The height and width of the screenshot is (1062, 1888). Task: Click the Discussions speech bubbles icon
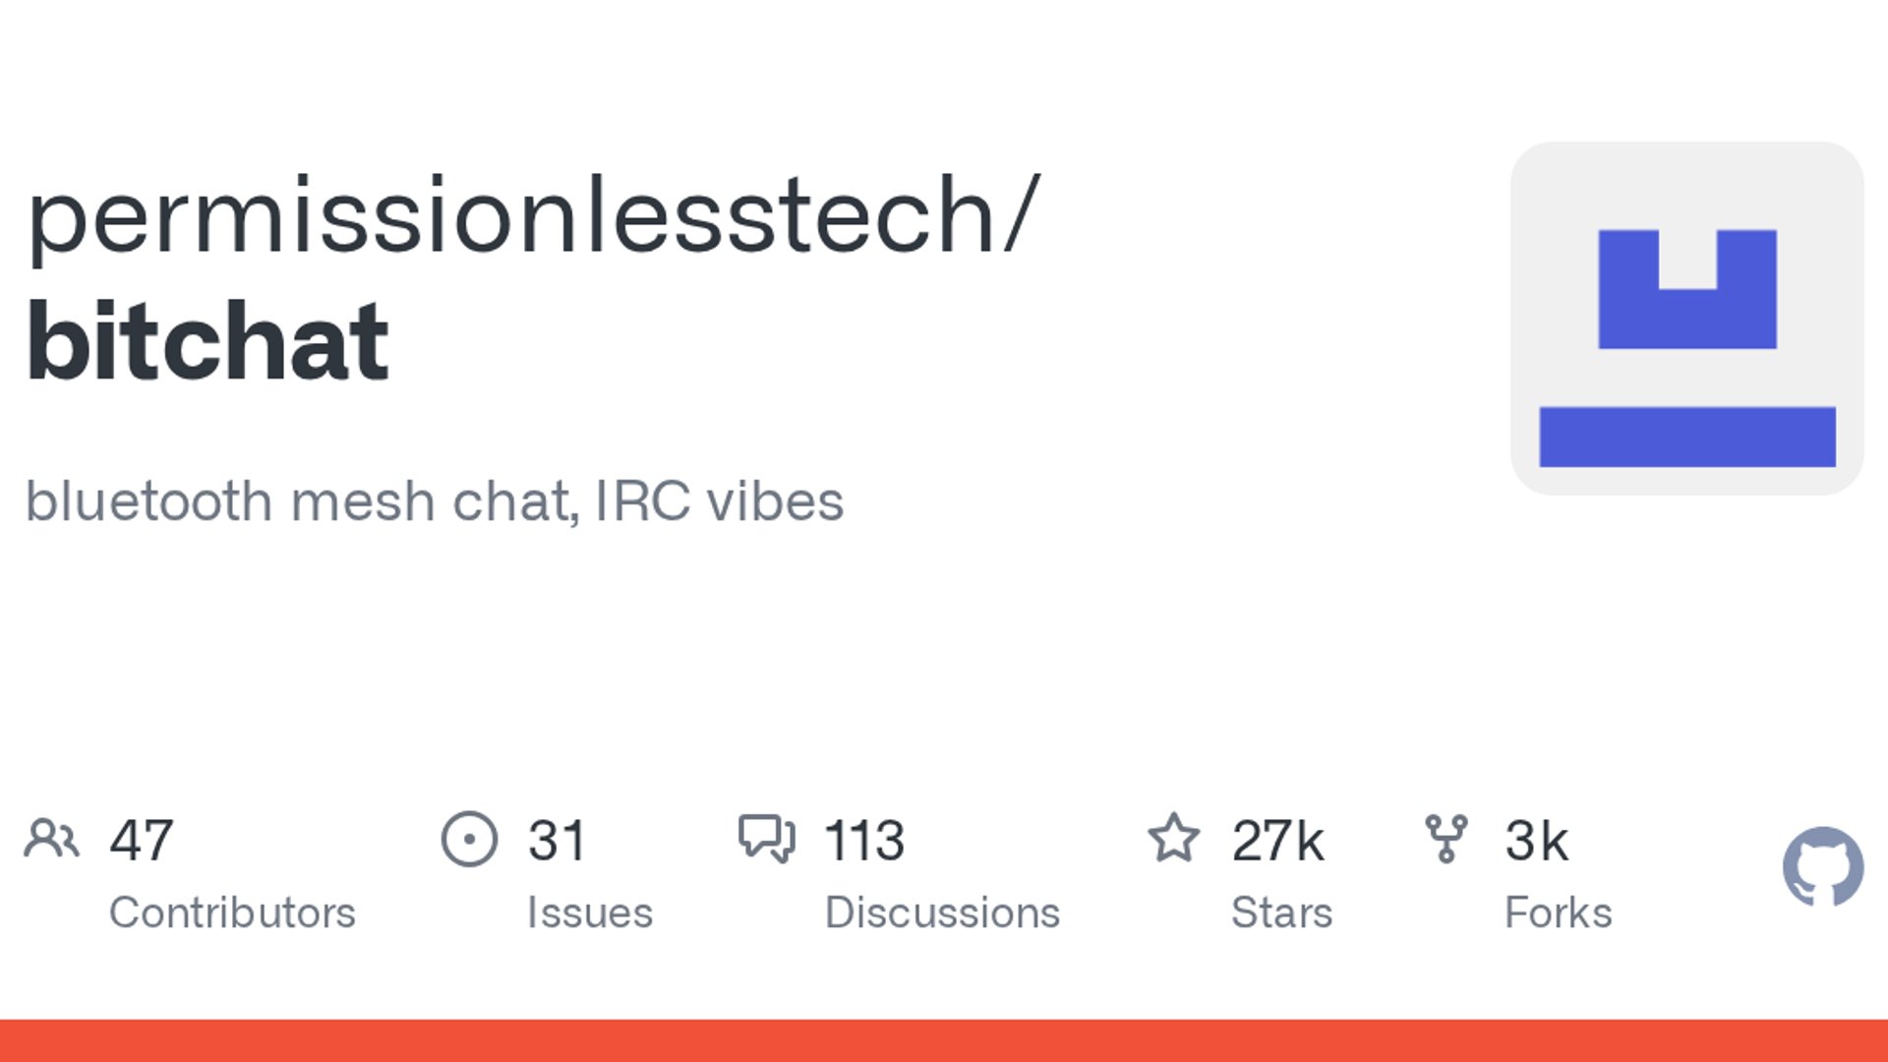point(766,839)
